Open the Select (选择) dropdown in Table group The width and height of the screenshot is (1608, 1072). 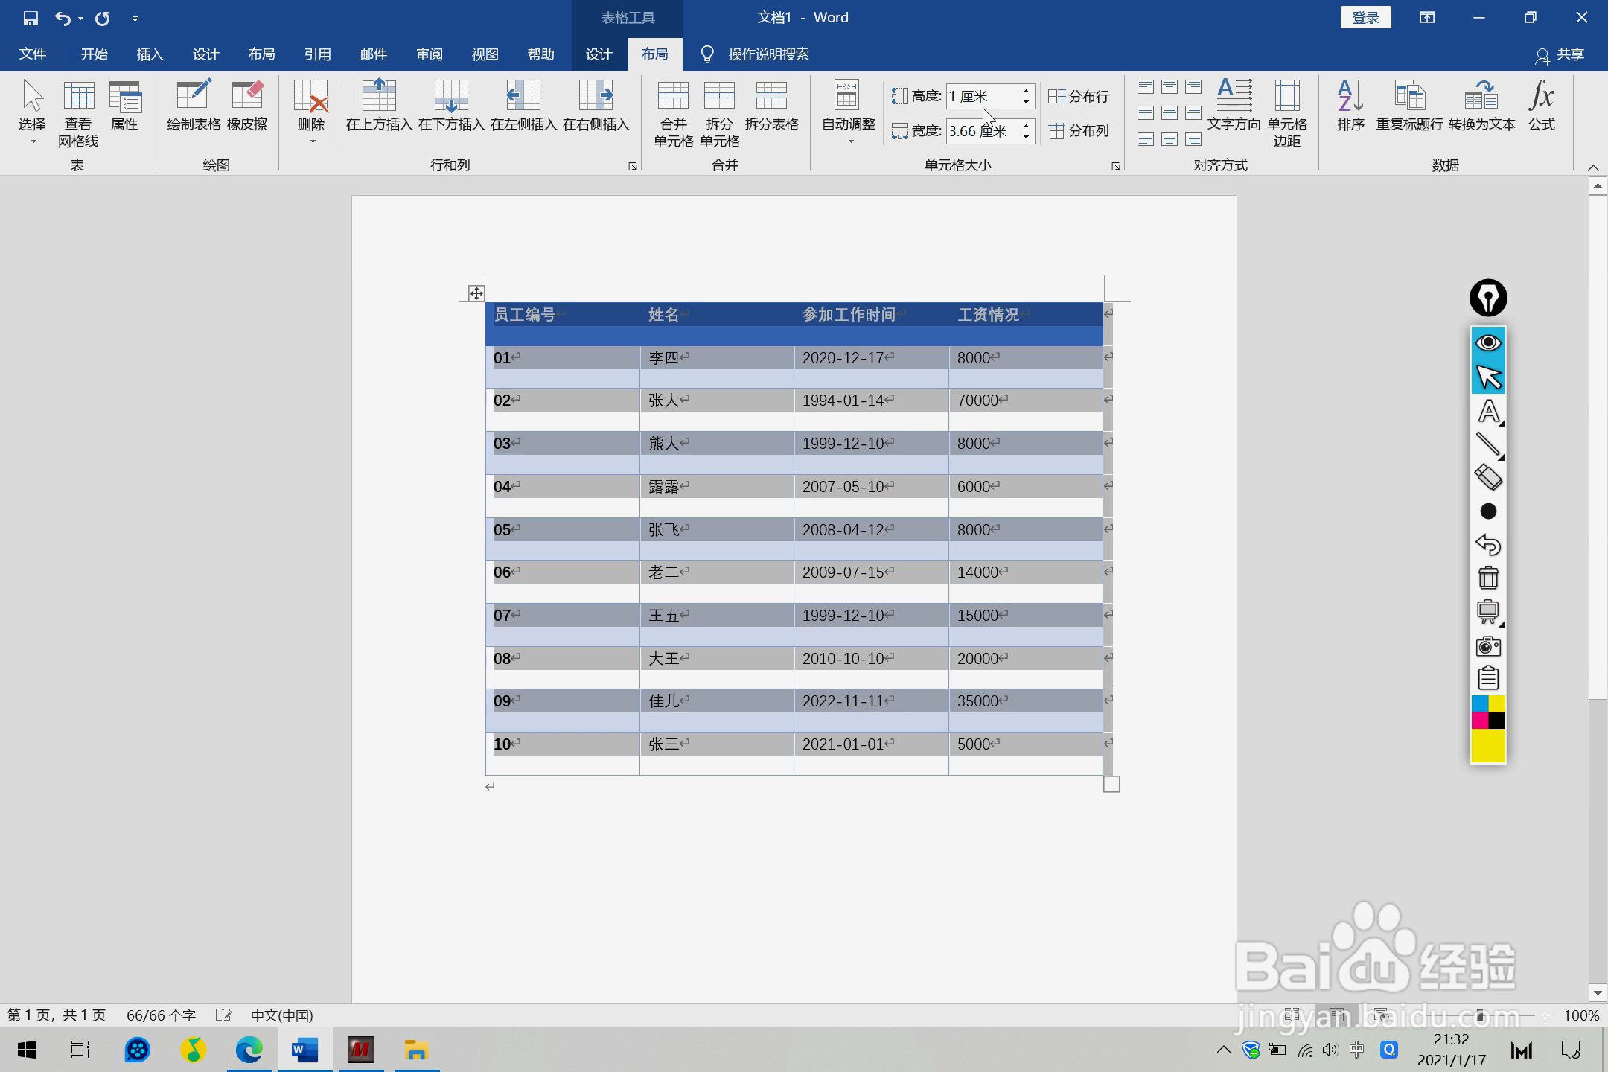click(32, 113)
